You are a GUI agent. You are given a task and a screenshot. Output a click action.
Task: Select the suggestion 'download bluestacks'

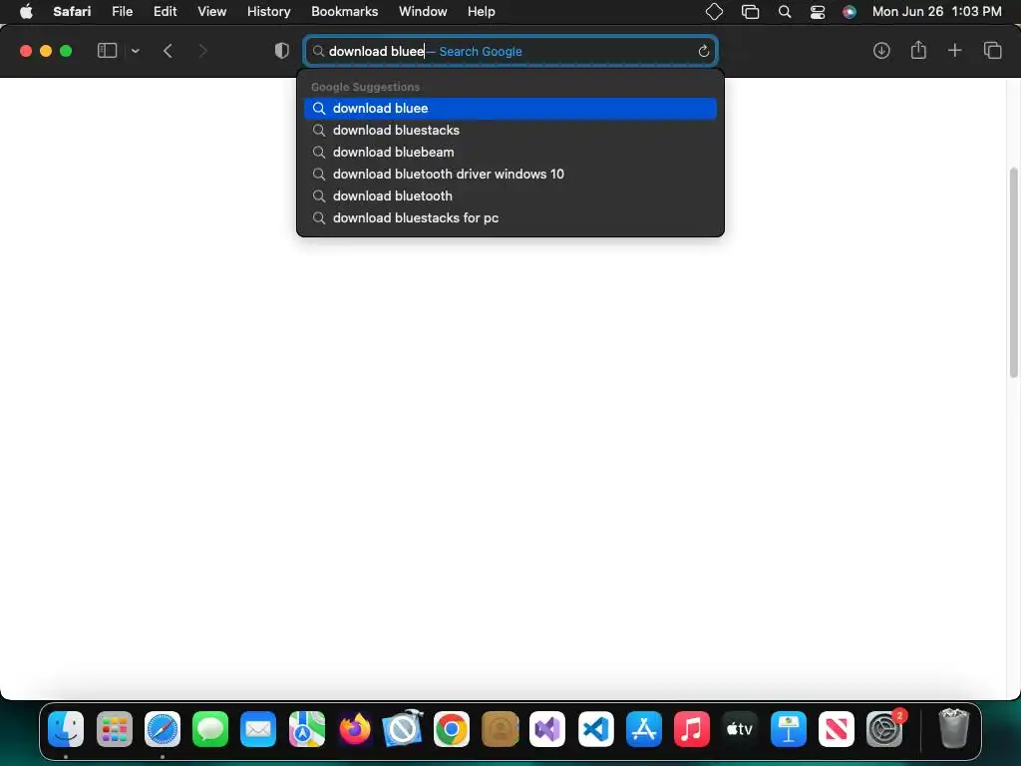pos(510,131)
